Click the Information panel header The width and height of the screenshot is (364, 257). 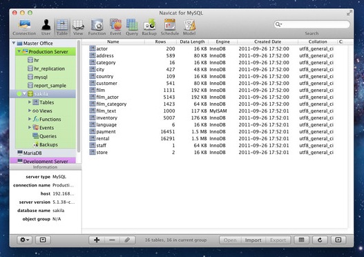pos(46,167)
